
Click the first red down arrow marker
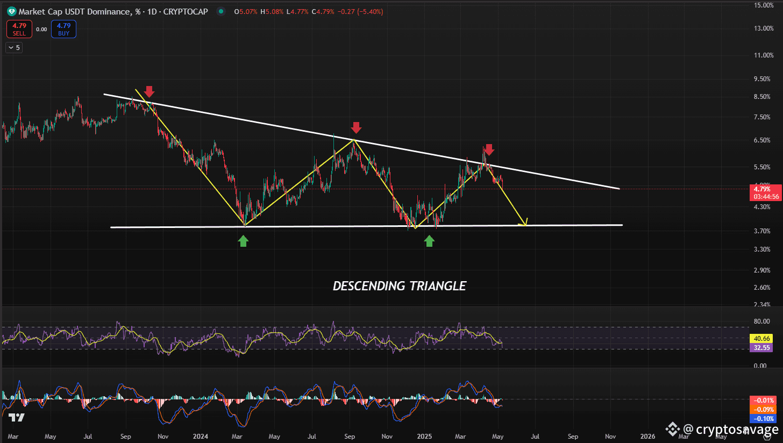coord(149,91)
